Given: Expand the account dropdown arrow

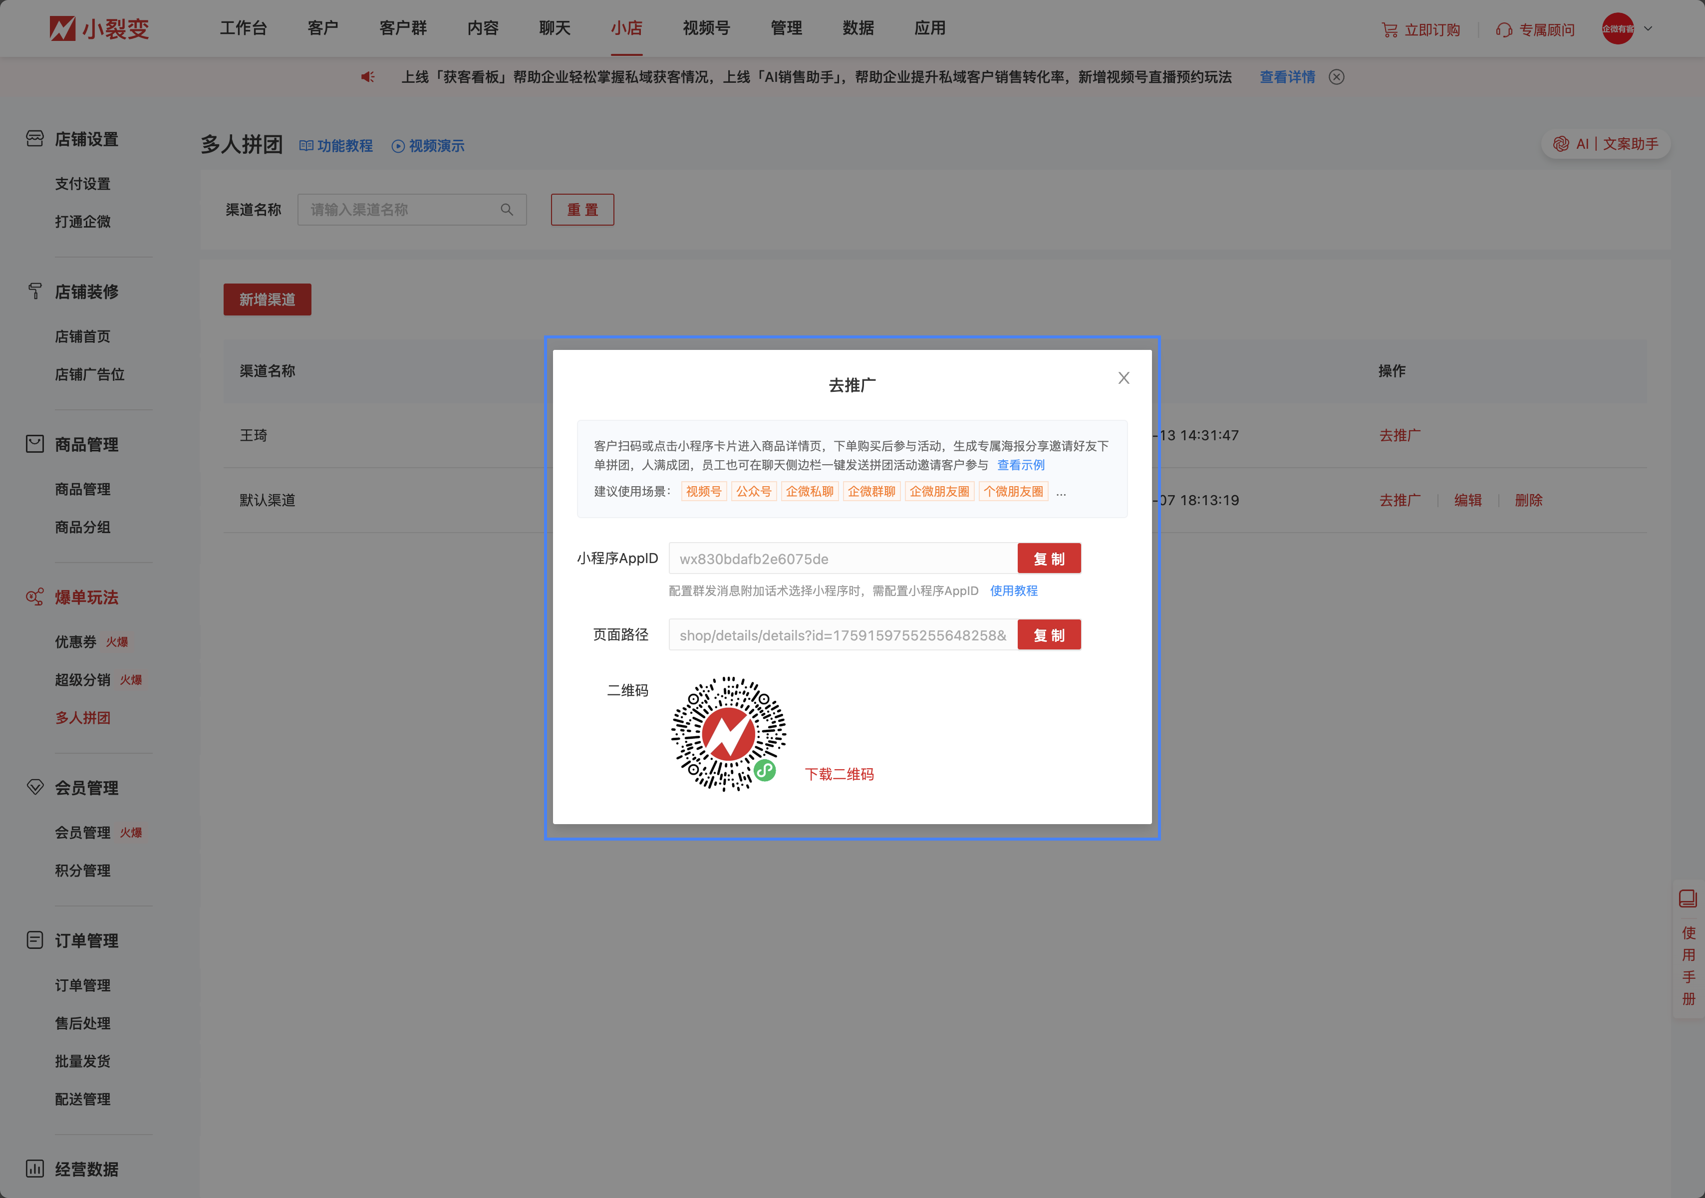Looking at the screenshot, I should [x=1648, y=28].
